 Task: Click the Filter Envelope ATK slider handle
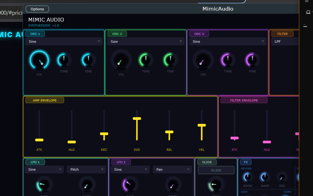coord(235,138)
